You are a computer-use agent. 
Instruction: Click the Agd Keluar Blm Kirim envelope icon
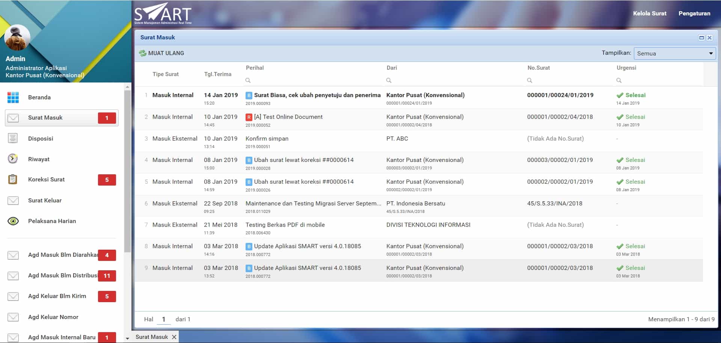[x=13, y=297]
